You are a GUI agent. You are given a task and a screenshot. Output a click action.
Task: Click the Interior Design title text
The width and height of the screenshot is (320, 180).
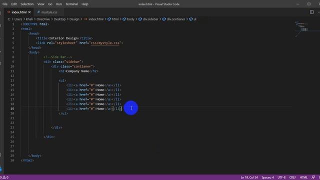point(63,38)
